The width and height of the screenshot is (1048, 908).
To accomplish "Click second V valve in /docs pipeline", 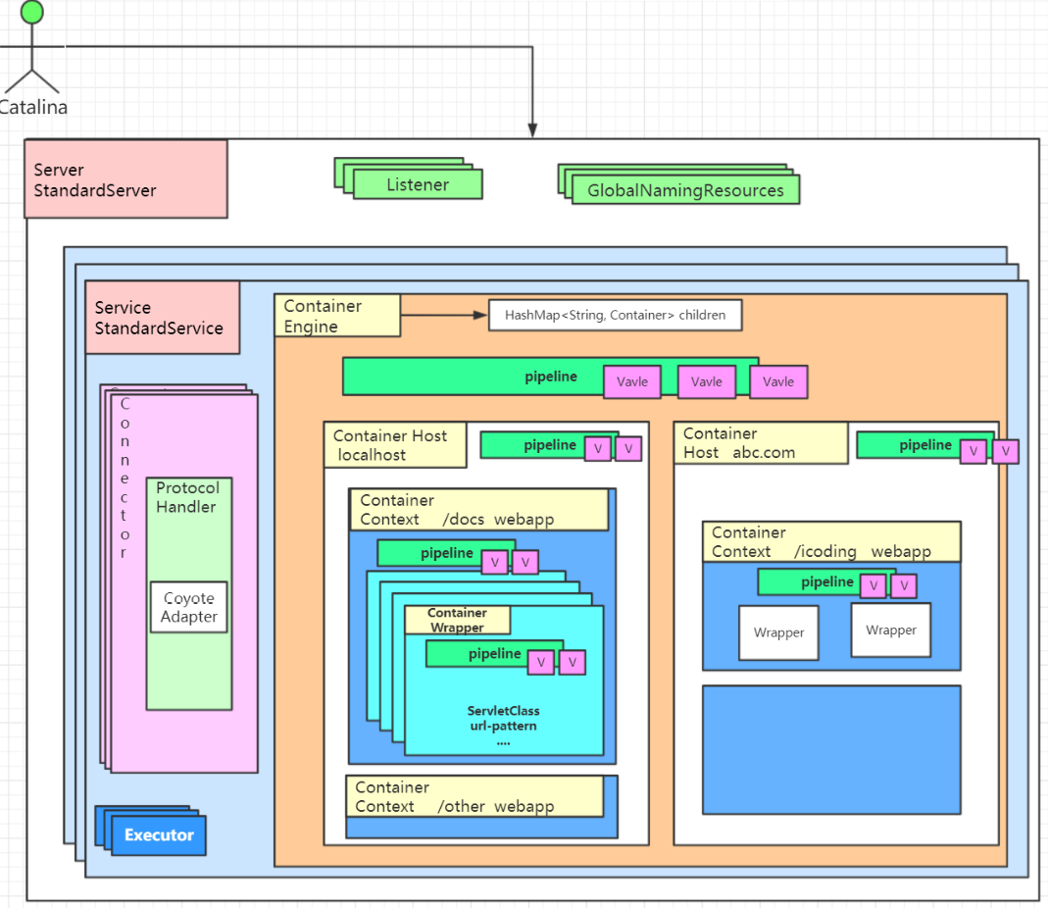I will (526, 562).
